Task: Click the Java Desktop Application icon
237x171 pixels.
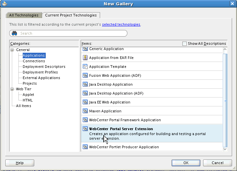Action: [85, 84]
